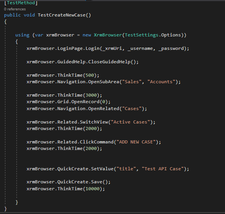Click the "Test API Case" string
The image size is (225, 214).
coord(163,169)
